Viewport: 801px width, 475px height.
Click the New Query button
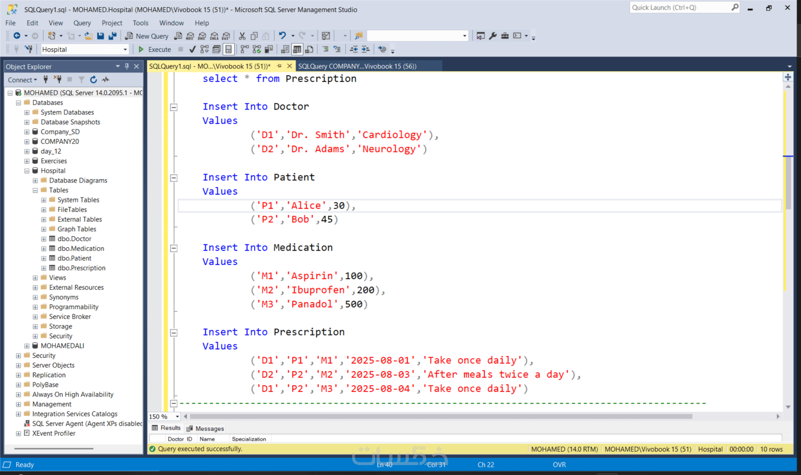click(147, 36)
